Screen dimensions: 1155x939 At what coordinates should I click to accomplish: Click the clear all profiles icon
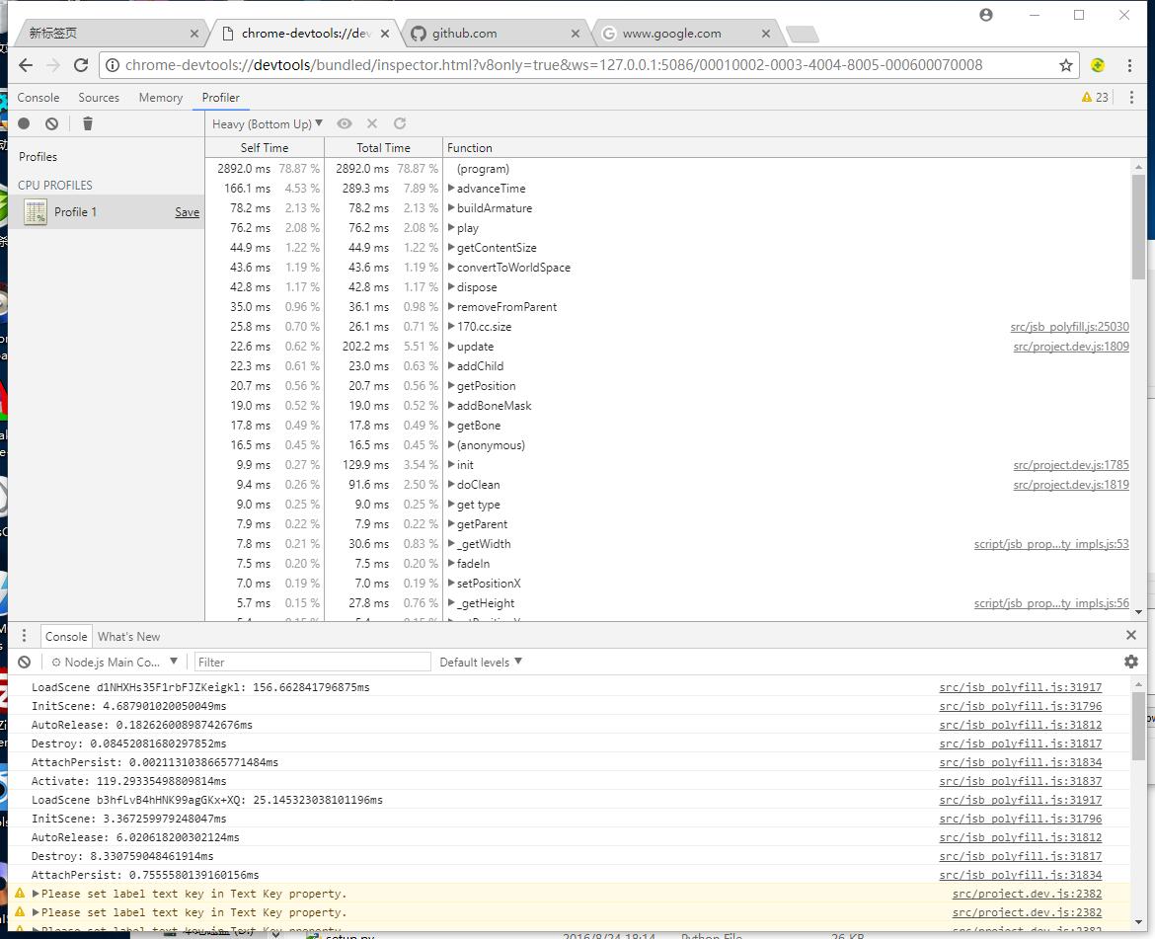point(51,123)
